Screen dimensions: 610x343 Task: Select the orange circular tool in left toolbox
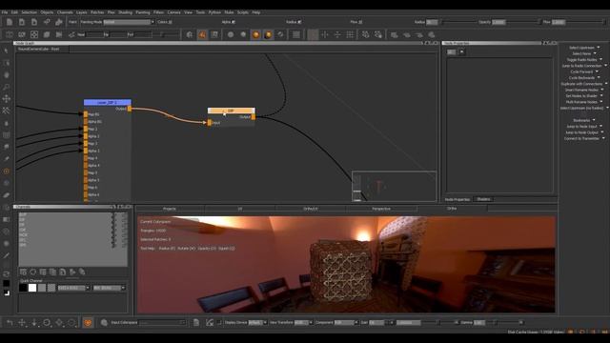pos(7,171)
